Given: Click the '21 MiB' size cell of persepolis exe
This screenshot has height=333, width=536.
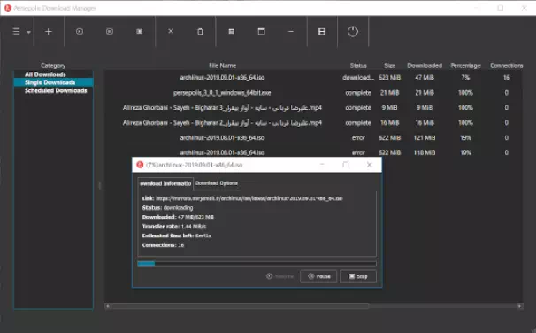Looking at the screenshot, I should coord(390,93).
